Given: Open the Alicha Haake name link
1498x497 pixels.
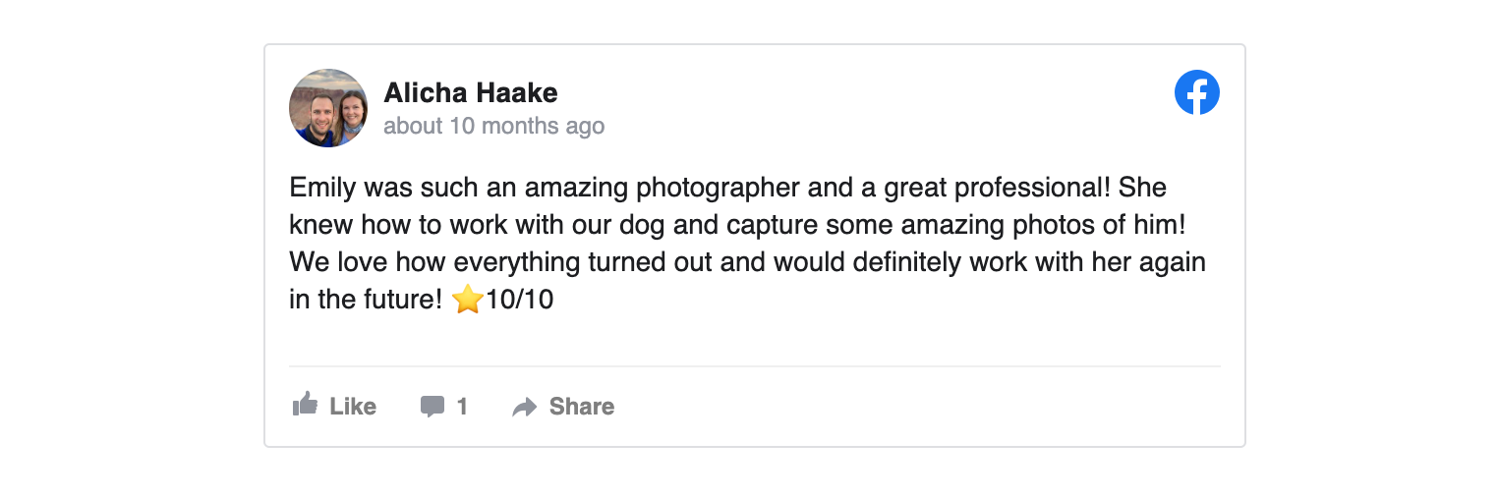Looking at the screenshot, I should (x=470, y=93).
